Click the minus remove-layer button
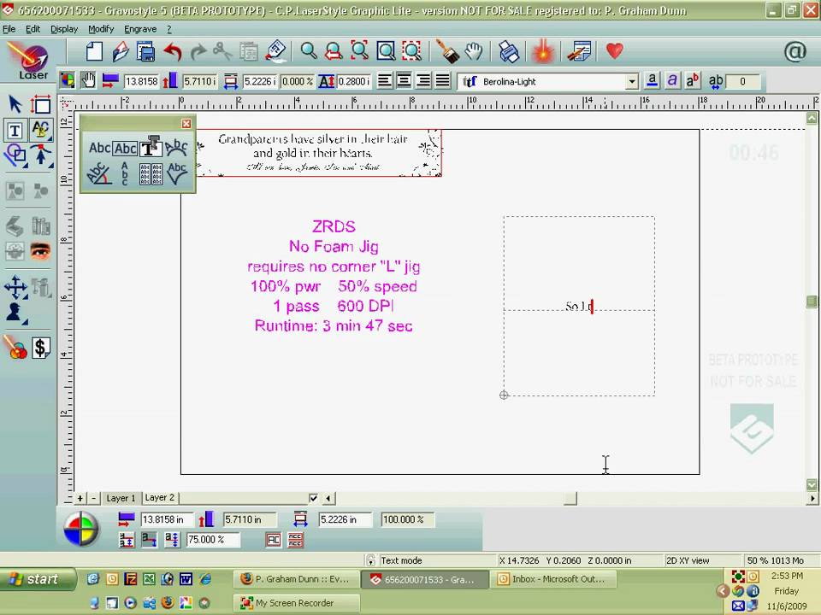This screenshot has height=615, width=821. coord(93,498)
